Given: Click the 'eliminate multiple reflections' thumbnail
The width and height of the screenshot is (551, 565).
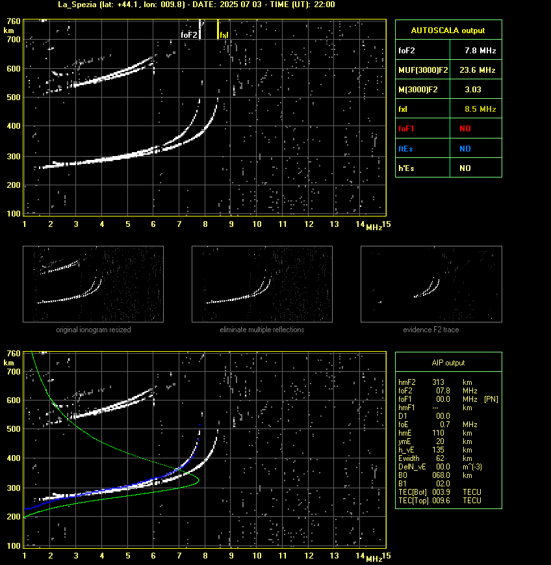Looking at the screenshot, I should point(262,284).
